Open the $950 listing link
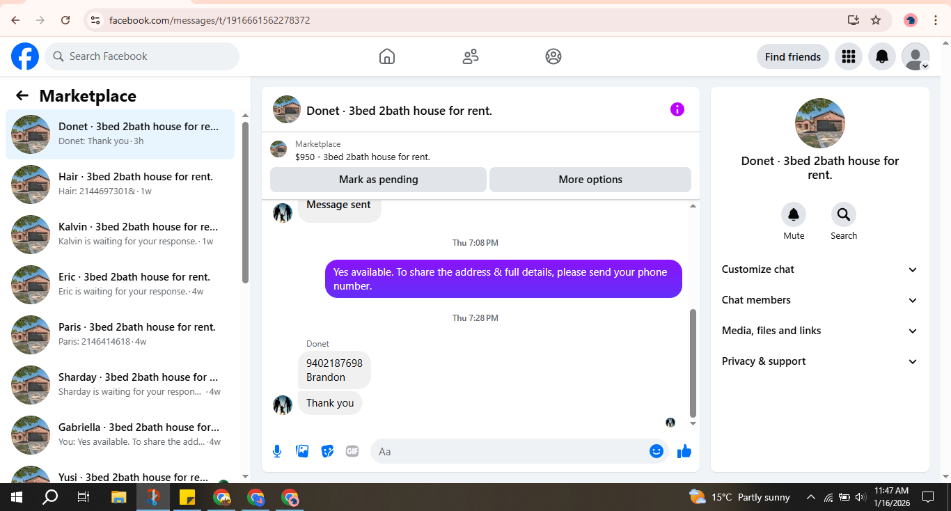The image size is (951, 511). (x=362, y=157)
